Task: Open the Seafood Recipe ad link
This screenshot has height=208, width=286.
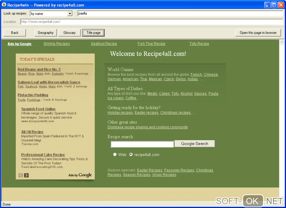Action: pyautogui.click(x=104, y=44)
